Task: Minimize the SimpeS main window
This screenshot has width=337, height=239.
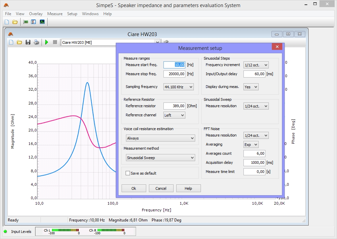Action: pyautogui.click(x=306, y=4)
